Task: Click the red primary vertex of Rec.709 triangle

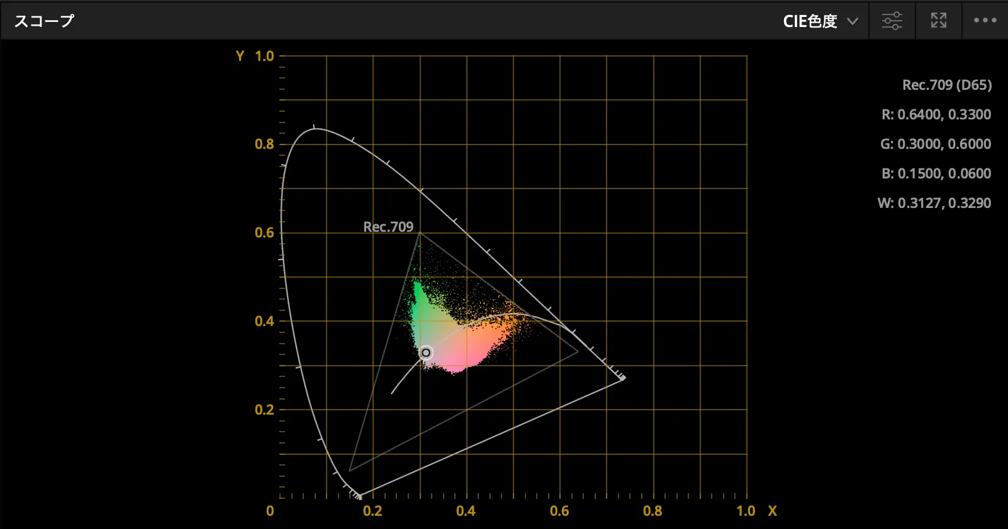Action: click(x=578, y=352)
